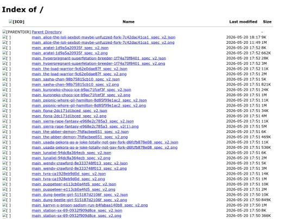The height and width of the screenshot is (219, 293).
Task: Open main_fiona-2dc171d1bced_spec_v2.png
Action: tap(69, 116)
